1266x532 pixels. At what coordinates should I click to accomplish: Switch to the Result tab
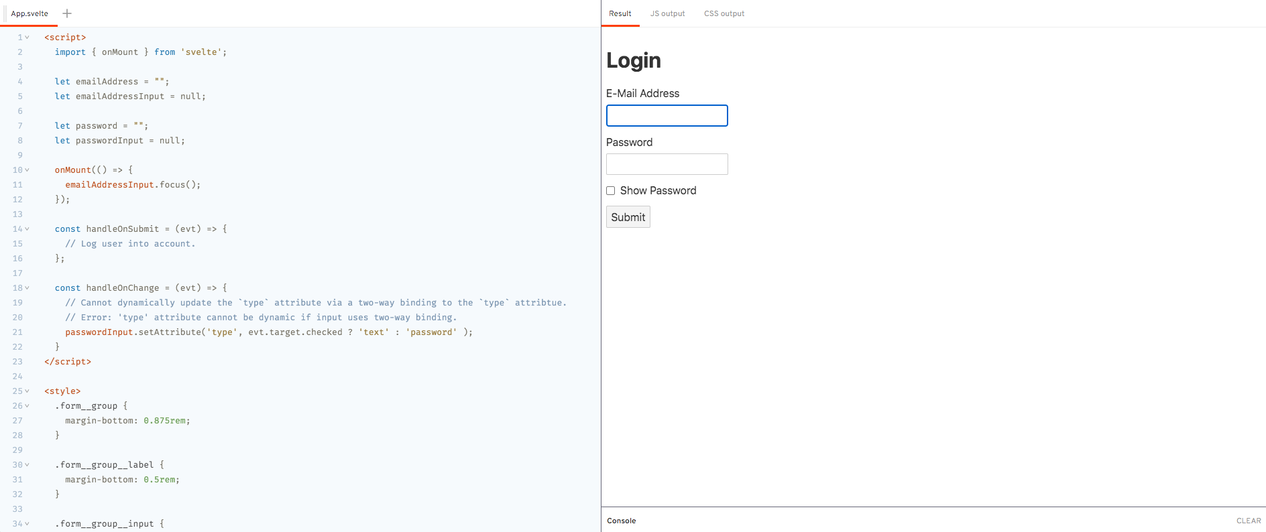(x=620, y=13)
